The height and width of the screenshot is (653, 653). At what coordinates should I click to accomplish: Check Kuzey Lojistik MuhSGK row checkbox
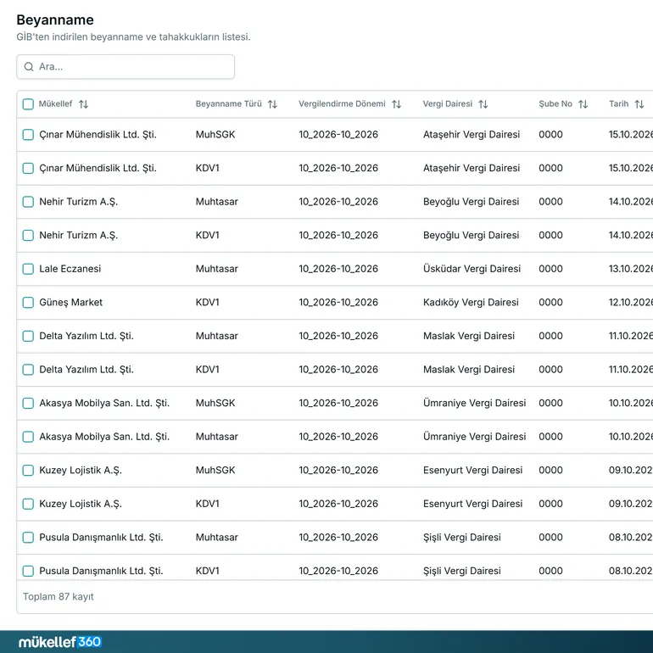coord(28,471)
